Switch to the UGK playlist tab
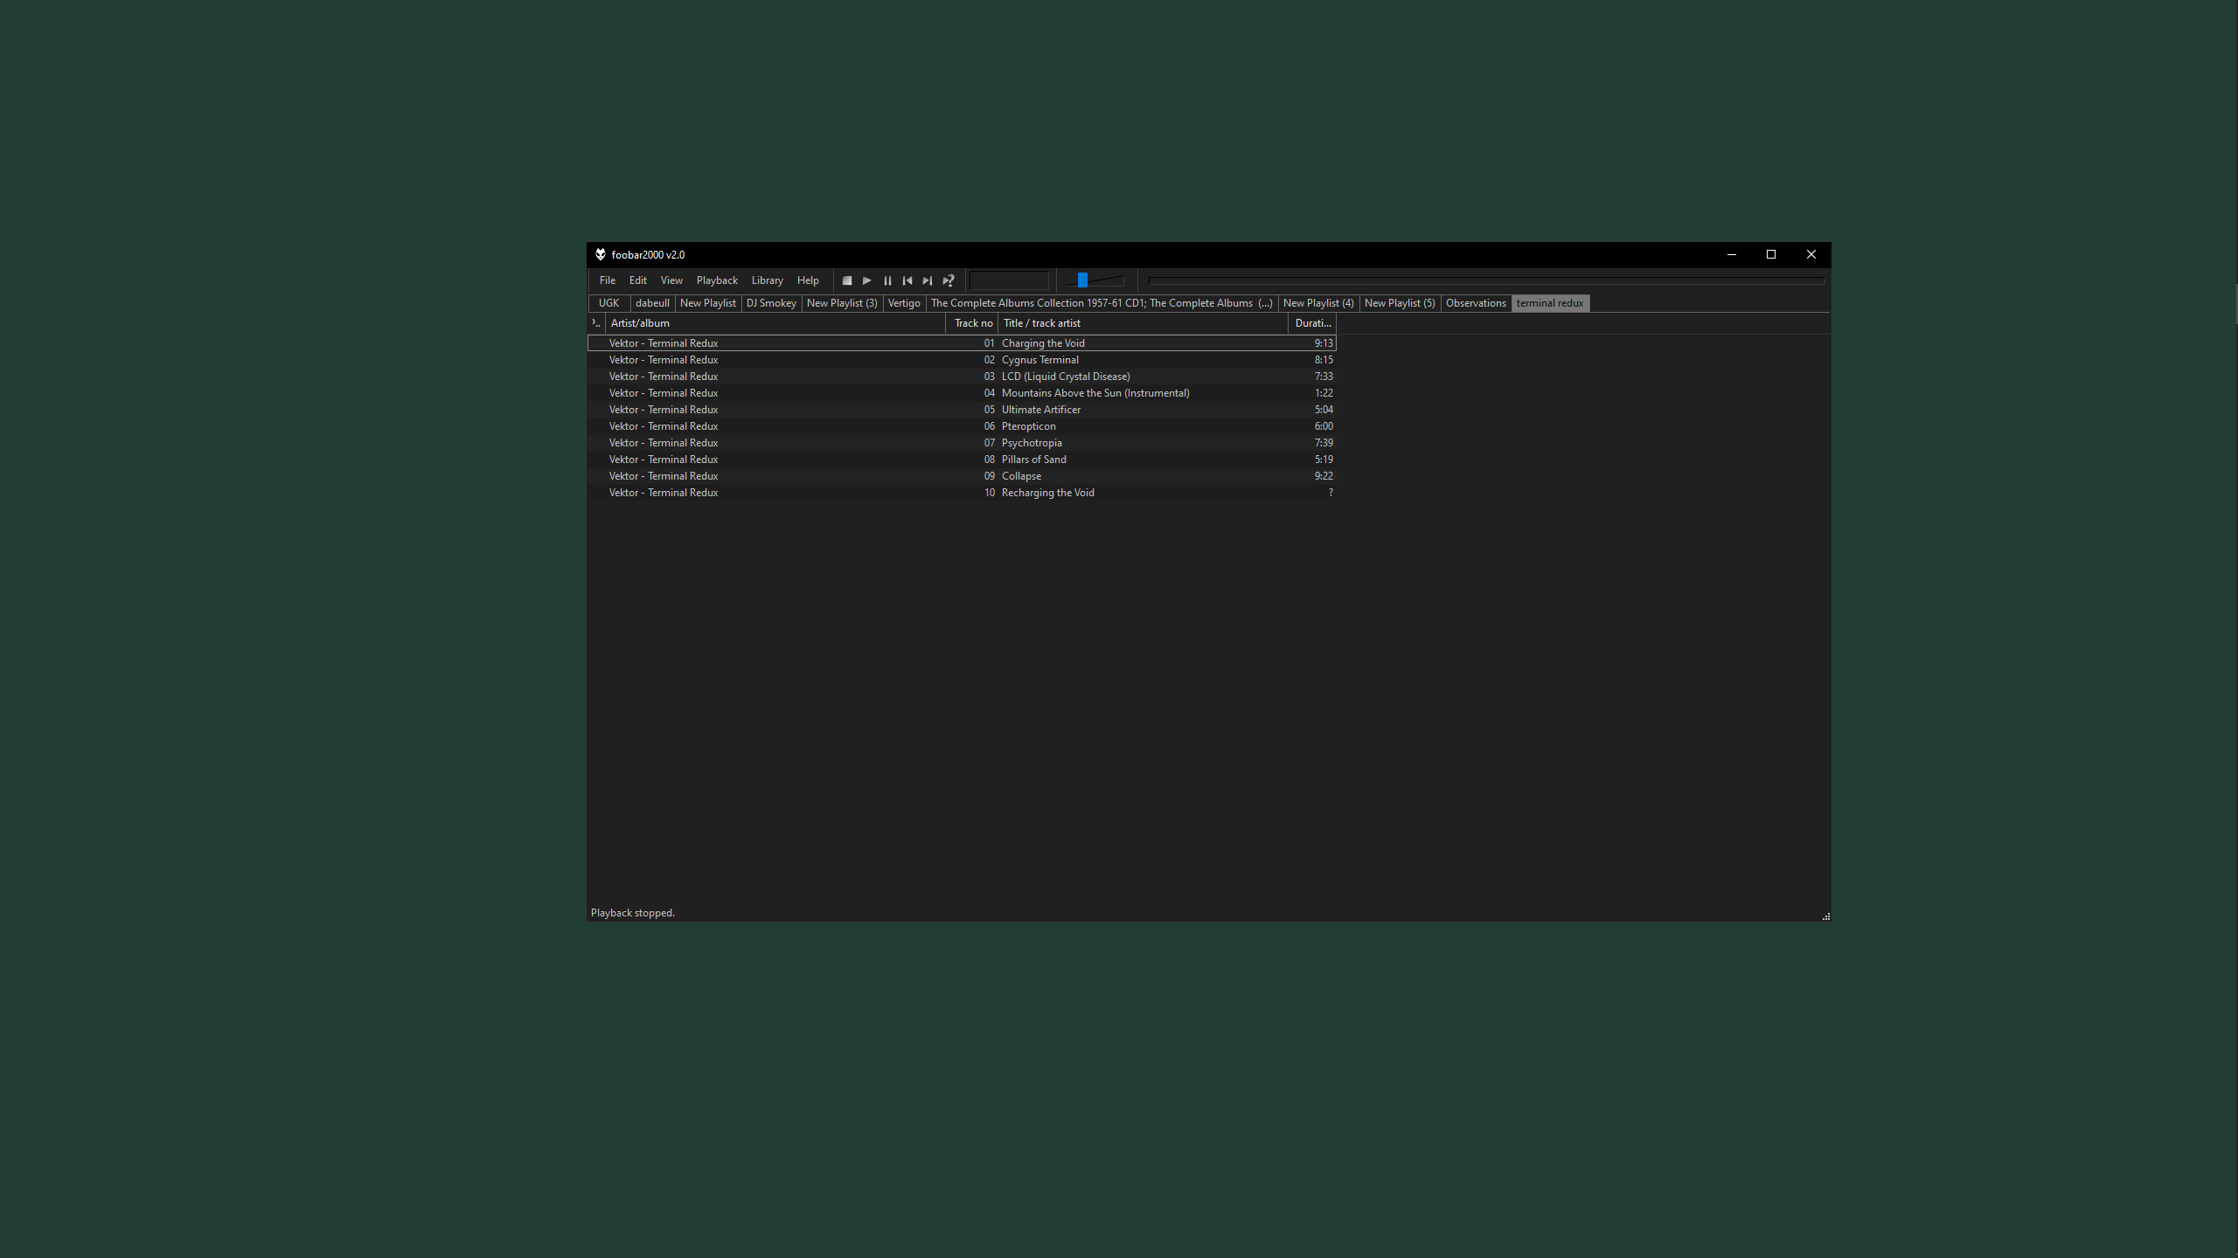Image resolution: width=2238 pixels, height=1258 pixels. (x=608, y=303)
